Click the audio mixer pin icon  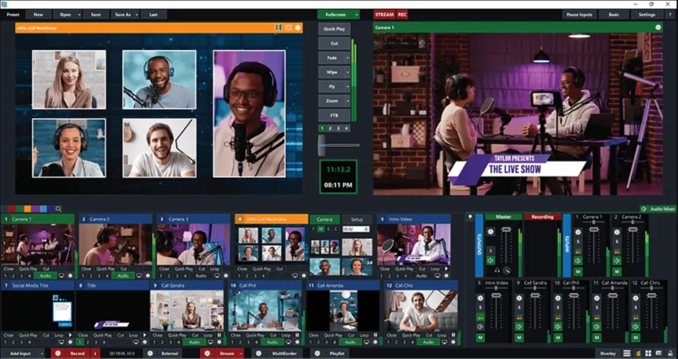click(470, 218)
